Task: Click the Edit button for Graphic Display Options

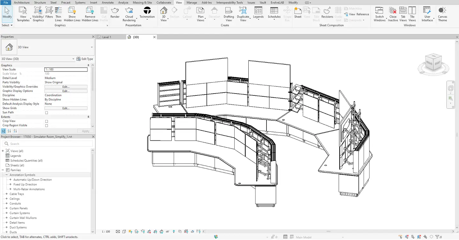Action: pos(66,91)
